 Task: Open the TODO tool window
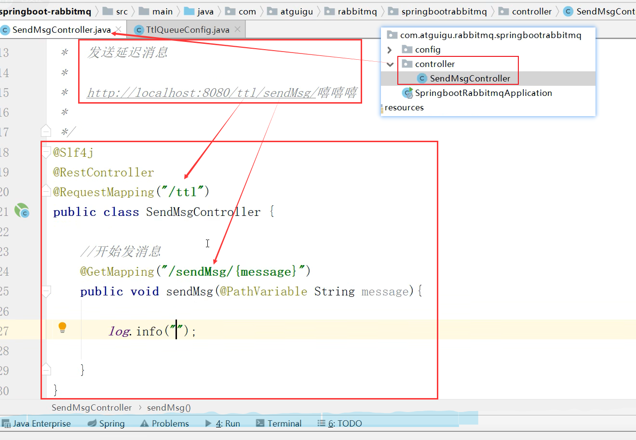click(x=339, y=424)
